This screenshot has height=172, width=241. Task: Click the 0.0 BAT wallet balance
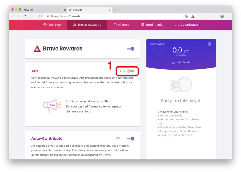pos(181,50)
